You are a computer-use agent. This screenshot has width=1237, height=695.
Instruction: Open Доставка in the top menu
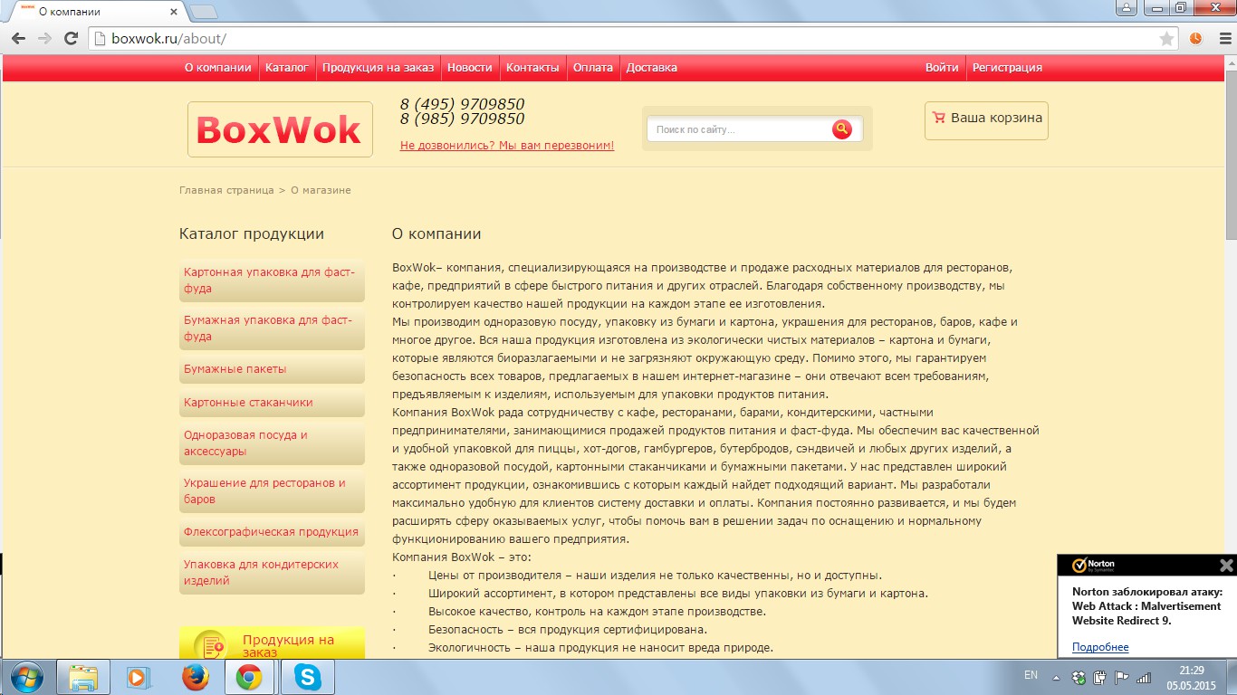coord(652,68)
